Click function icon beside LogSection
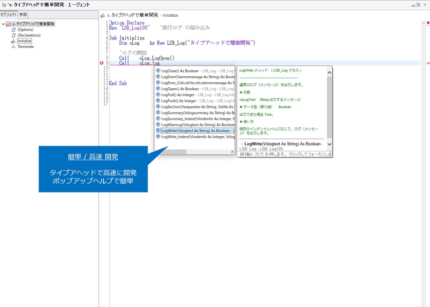Screen dimensions: 430x307 pos(158,107)
